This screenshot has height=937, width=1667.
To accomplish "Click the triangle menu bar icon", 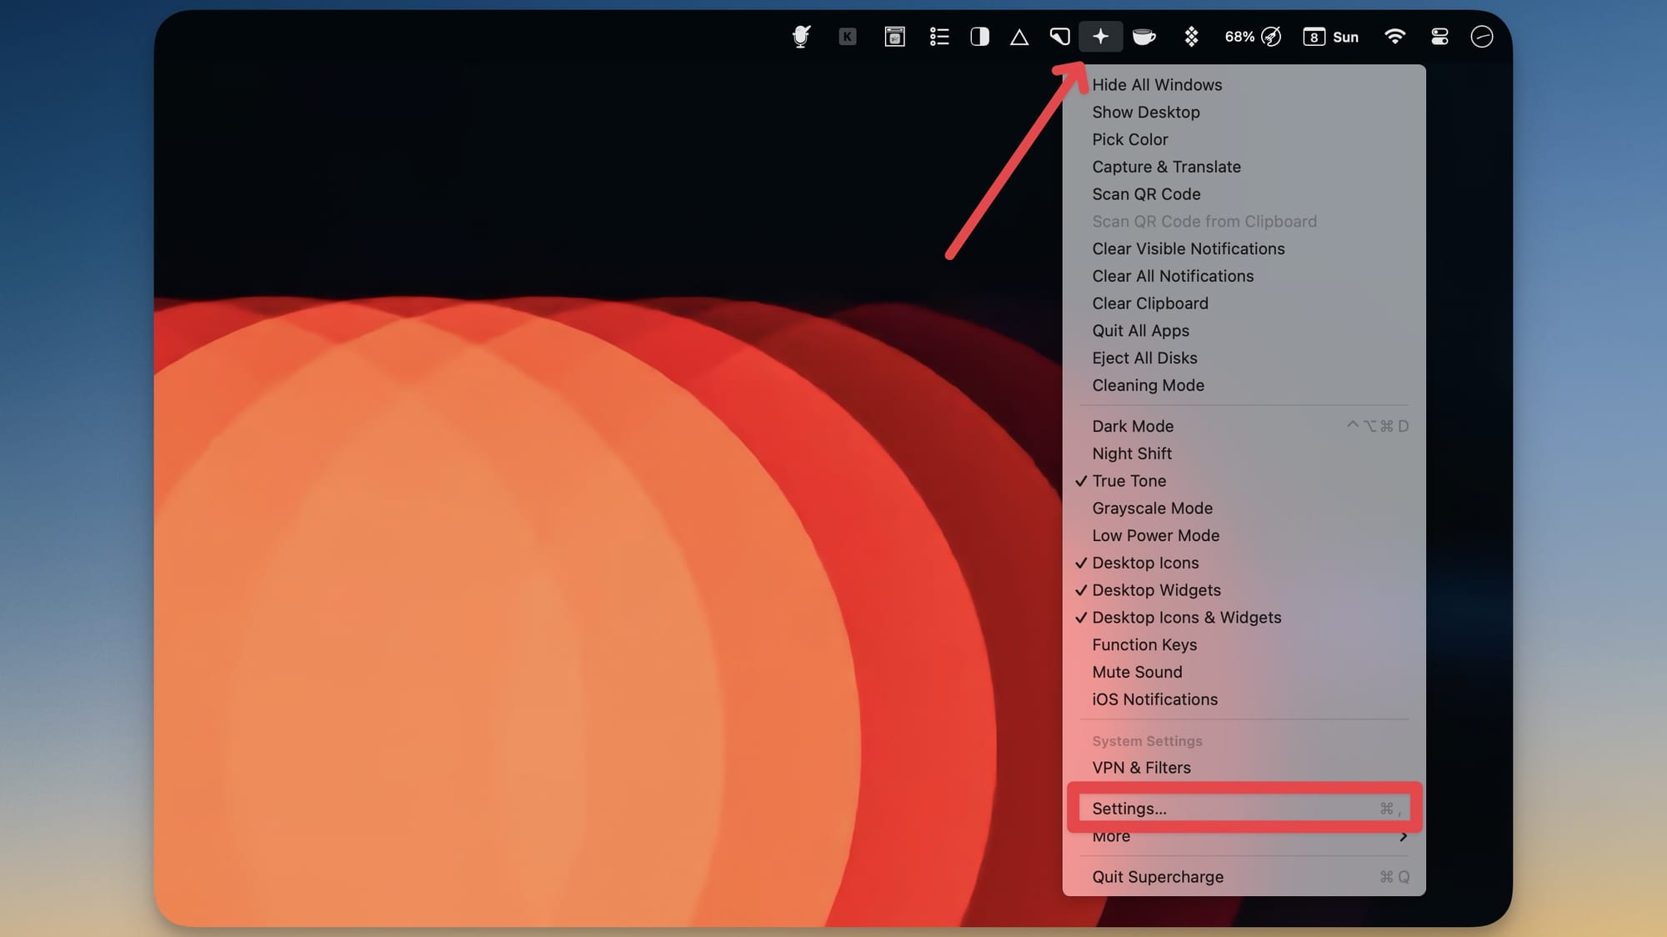I will pos(1019,38).
